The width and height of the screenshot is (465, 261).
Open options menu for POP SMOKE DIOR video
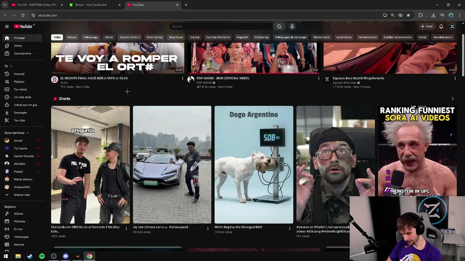[319, 78]
